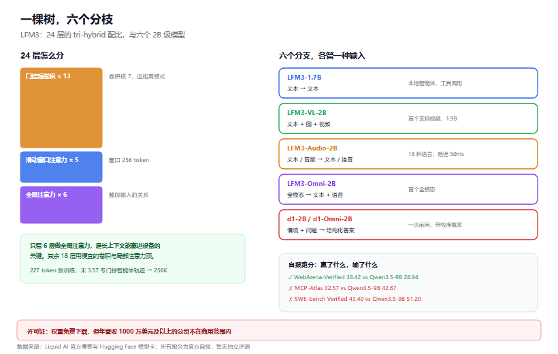Select the orange 门控短卷积 × 13 block
Image resolution: width=558 pixels, height=354 pixels.
tap(61, 108)
